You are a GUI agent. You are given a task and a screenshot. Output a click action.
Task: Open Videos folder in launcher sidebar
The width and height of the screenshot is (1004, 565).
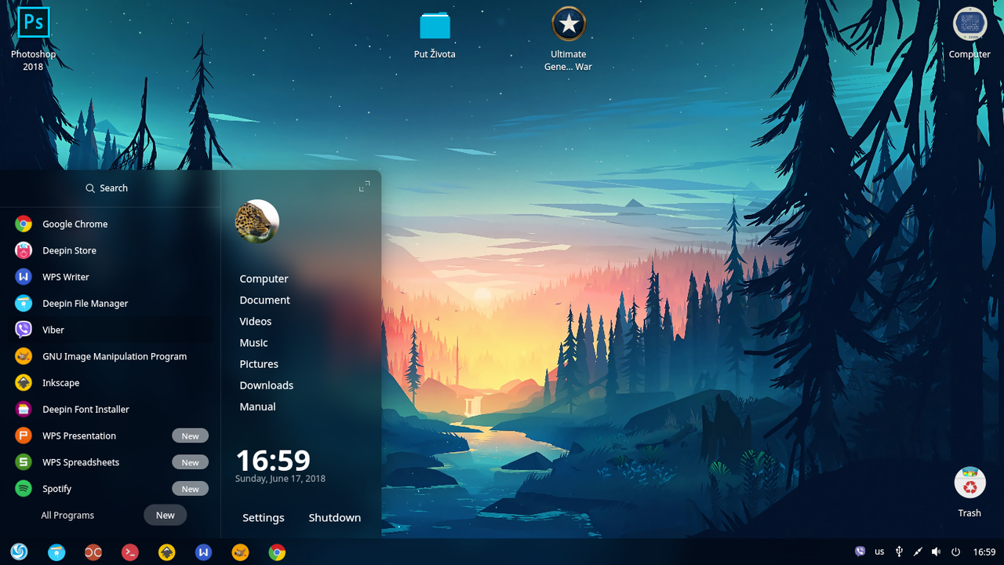coord(256,321)
